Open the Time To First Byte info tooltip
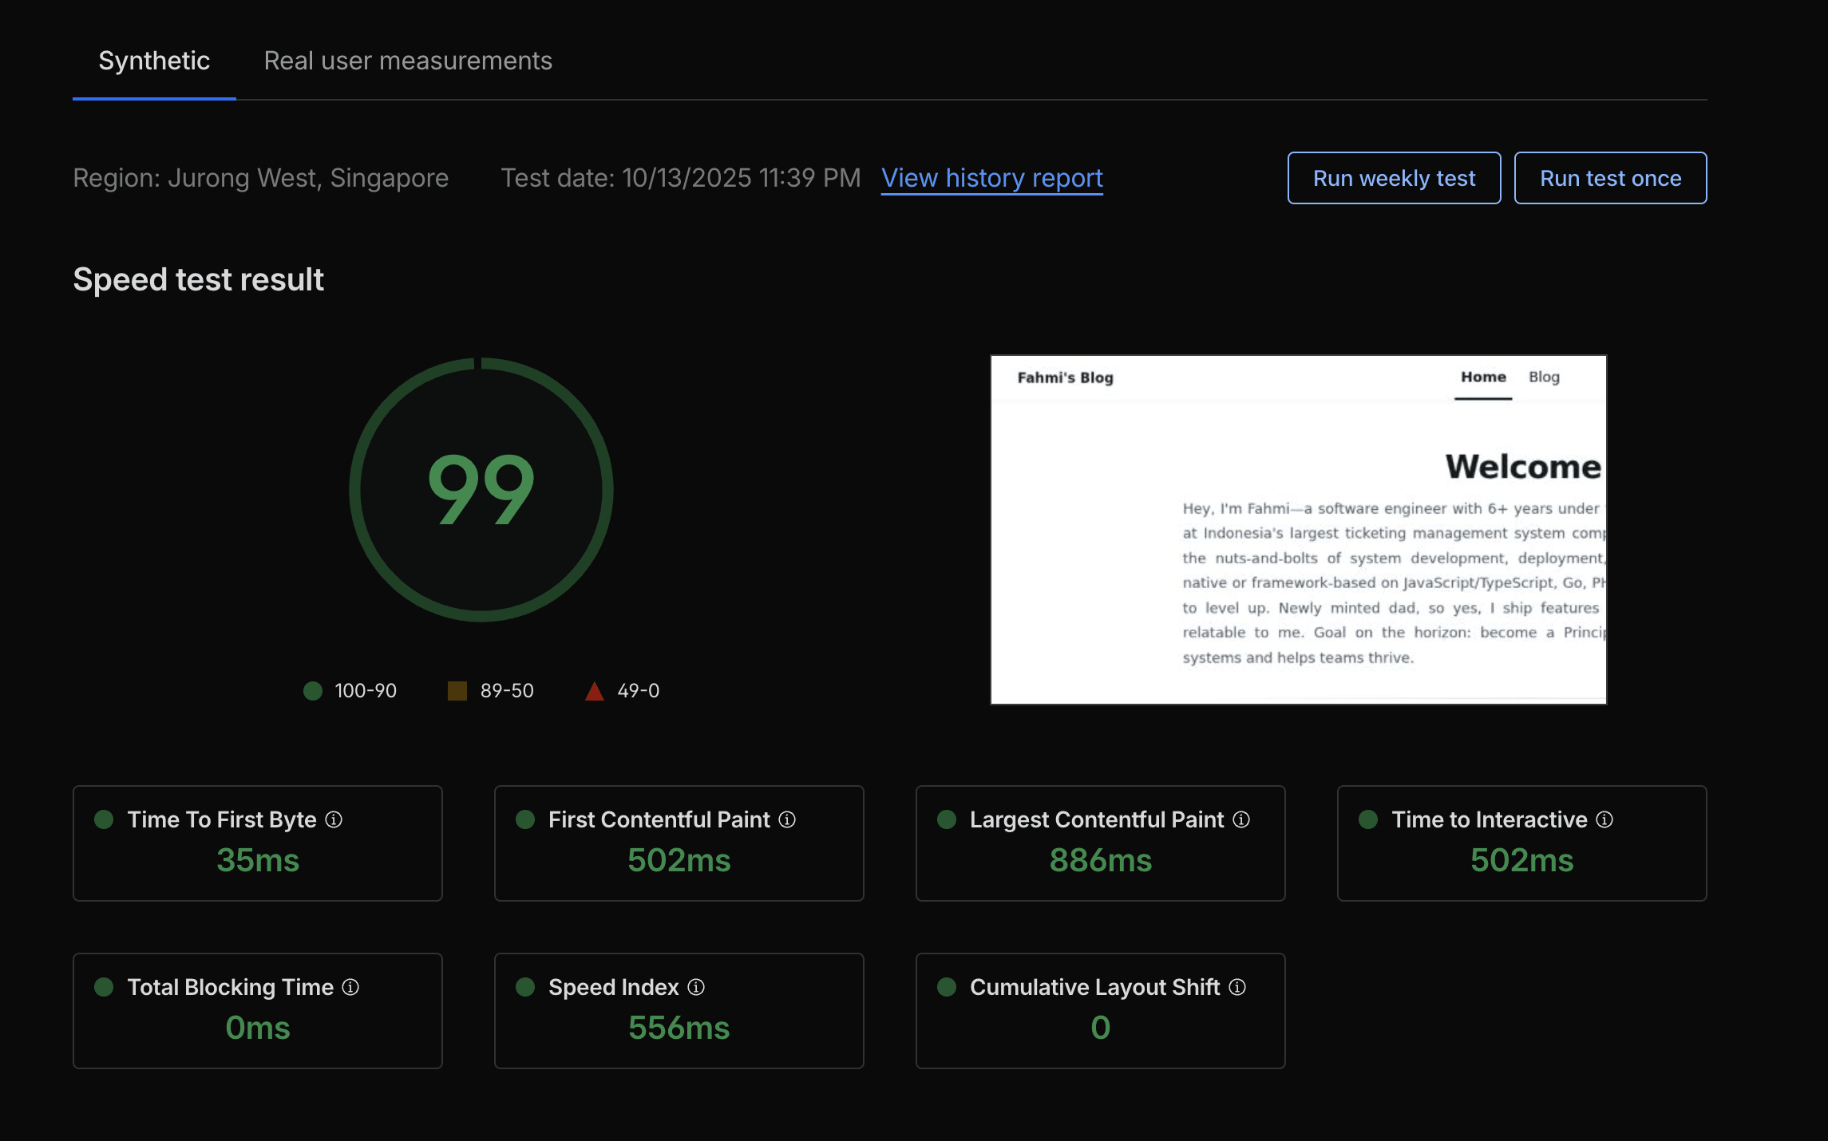This screenshot has height=1141, width=1828. click(x=334, y=819)
